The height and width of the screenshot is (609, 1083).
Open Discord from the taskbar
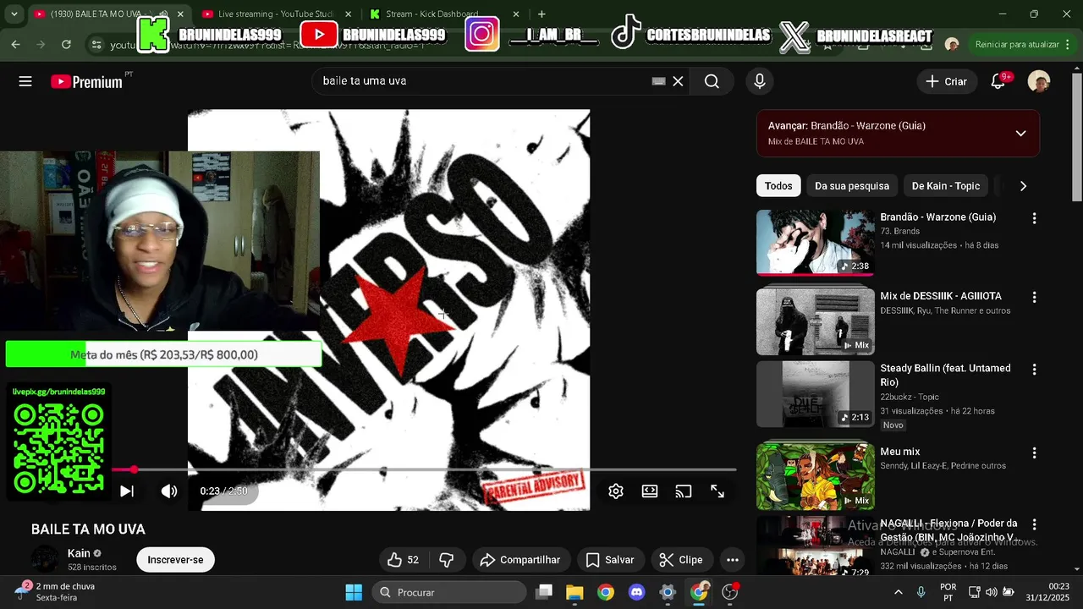[x=636, y=592]
